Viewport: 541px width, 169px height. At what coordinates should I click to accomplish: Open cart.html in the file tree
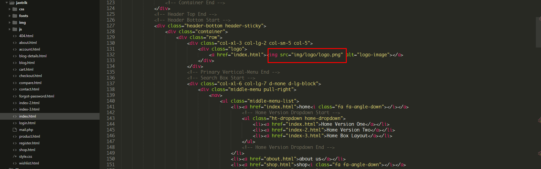[26, 69]
